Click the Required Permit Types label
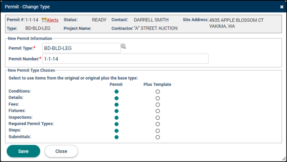This screenshot has width=287, height=162. tap(31, 123)
